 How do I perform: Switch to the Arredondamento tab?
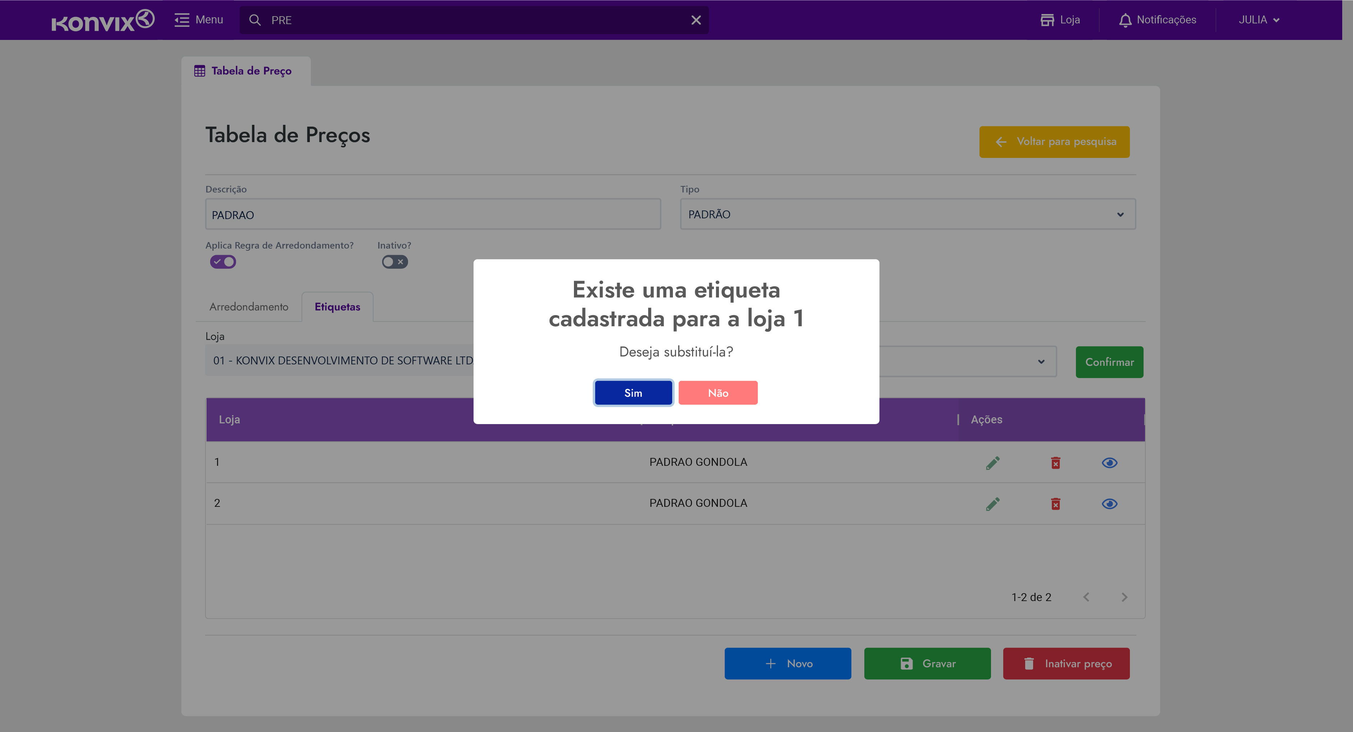pos(248,307)
